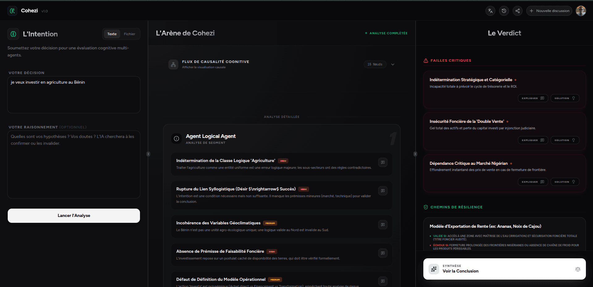The image size is (593, 287).
Task: Click the Votre Raisonnement text area
Action: 74,164
